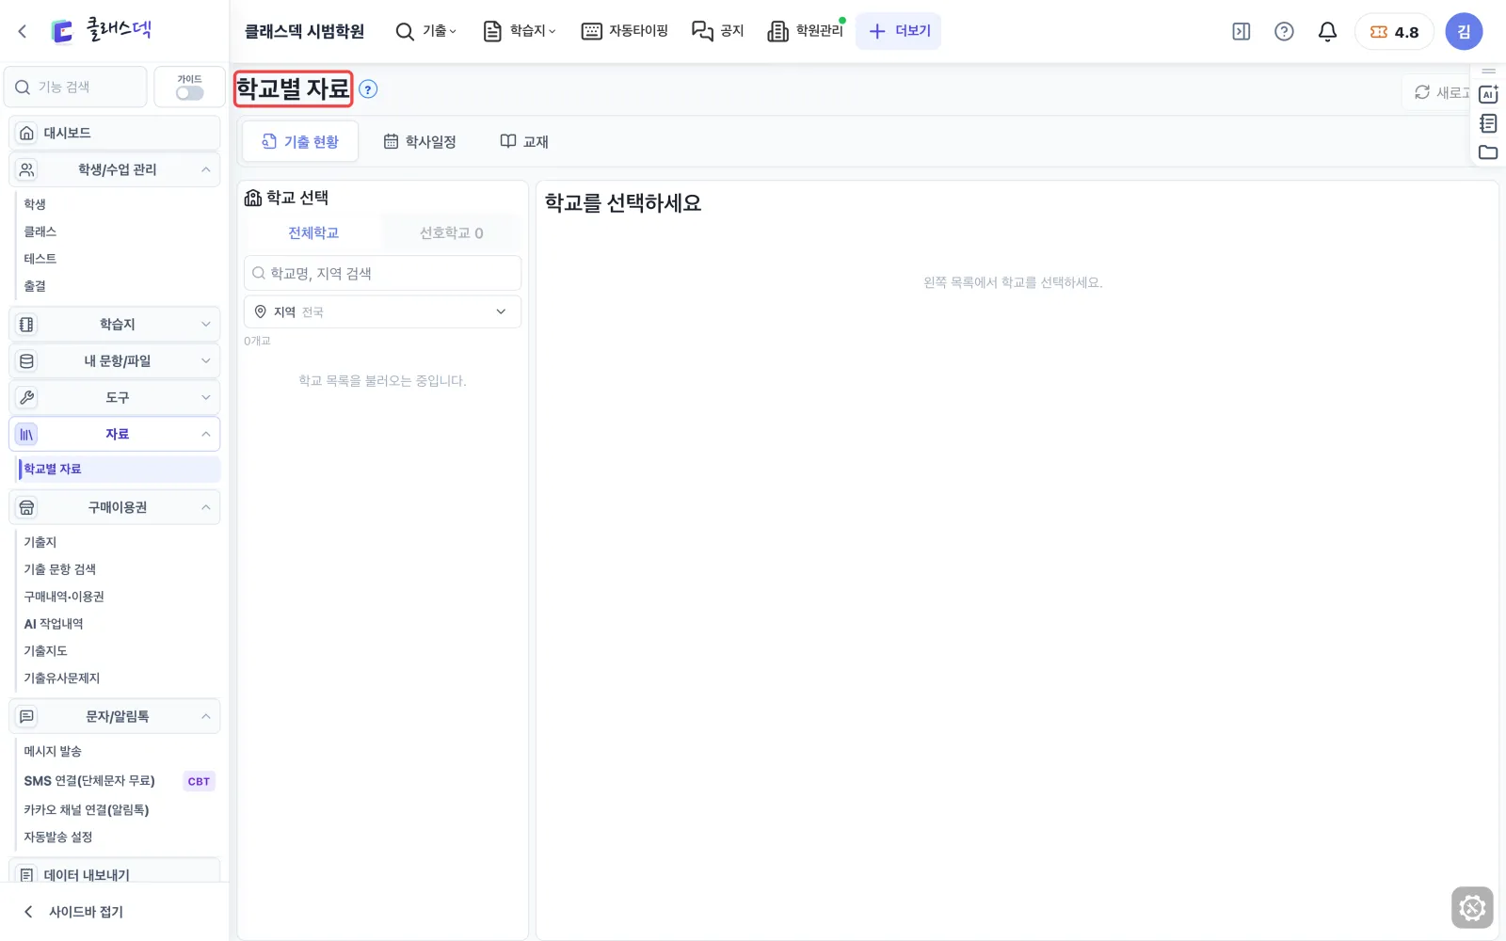The image size is (1506, 941).
Task: Open the folder icon on right rail
Action: 1488,152
